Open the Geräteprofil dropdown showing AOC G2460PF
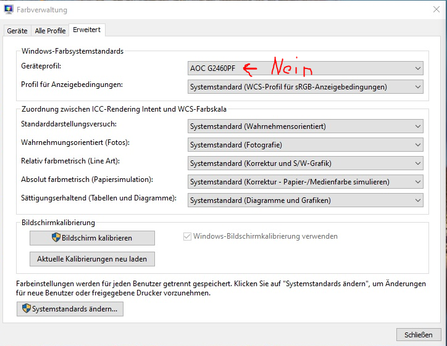 click(306, 68)
